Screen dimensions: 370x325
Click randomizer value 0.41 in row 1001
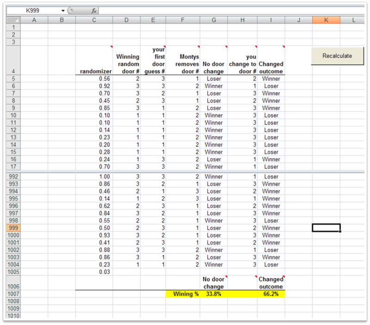pyautogui.click(x=94, y=243)
